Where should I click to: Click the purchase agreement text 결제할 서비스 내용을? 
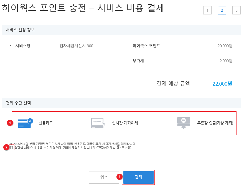29,148
